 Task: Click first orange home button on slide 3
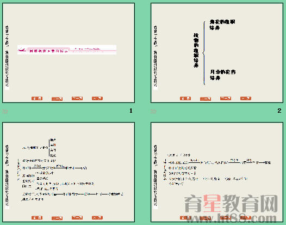point(37,218)
